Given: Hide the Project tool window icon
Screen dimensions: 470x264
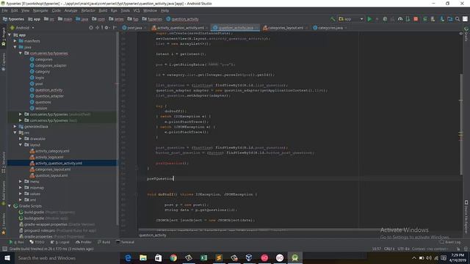Looking at the screenshot, I should click(x=115, y=28).
